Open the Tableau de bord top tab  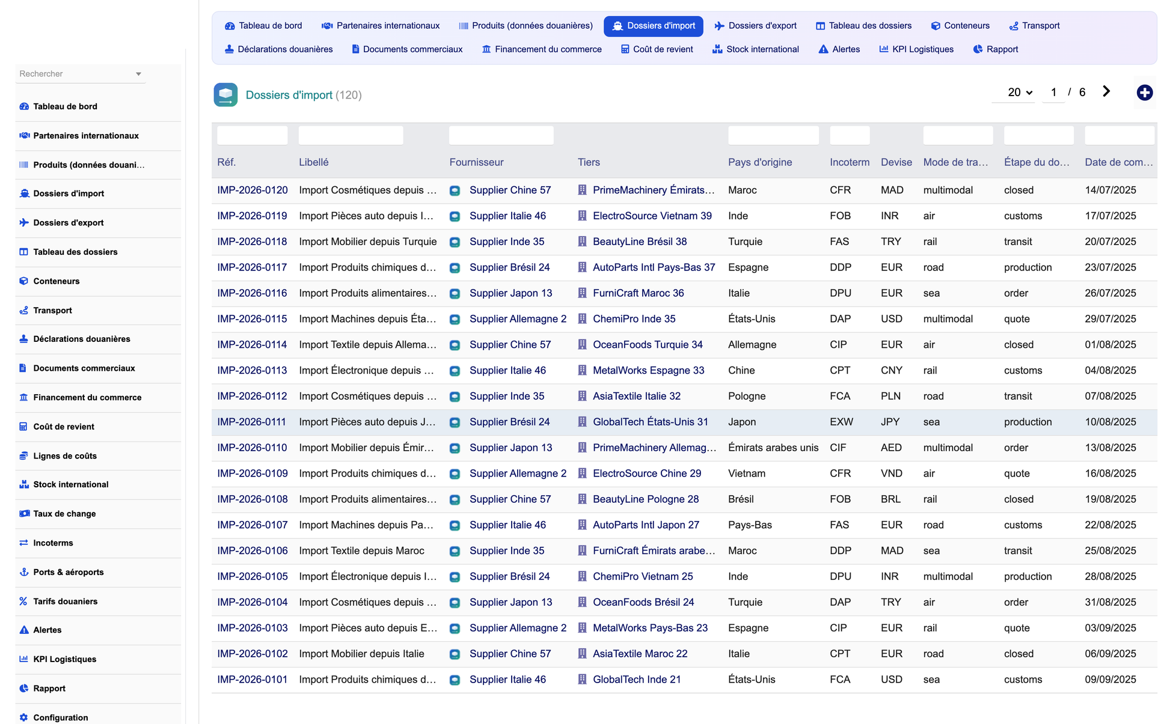[x=263, y=26]
